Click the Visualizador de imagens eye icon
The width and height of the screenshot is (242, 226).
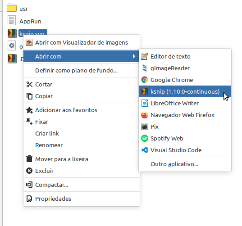(x=29, y=43)
